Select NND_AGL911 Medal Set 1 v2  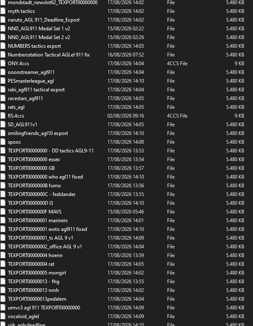[x=39, y=29]
